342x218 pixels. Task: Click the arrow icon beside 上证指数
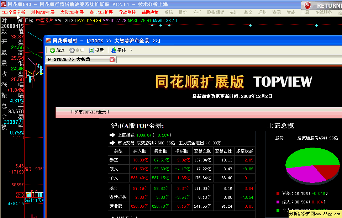pos(112,135)
